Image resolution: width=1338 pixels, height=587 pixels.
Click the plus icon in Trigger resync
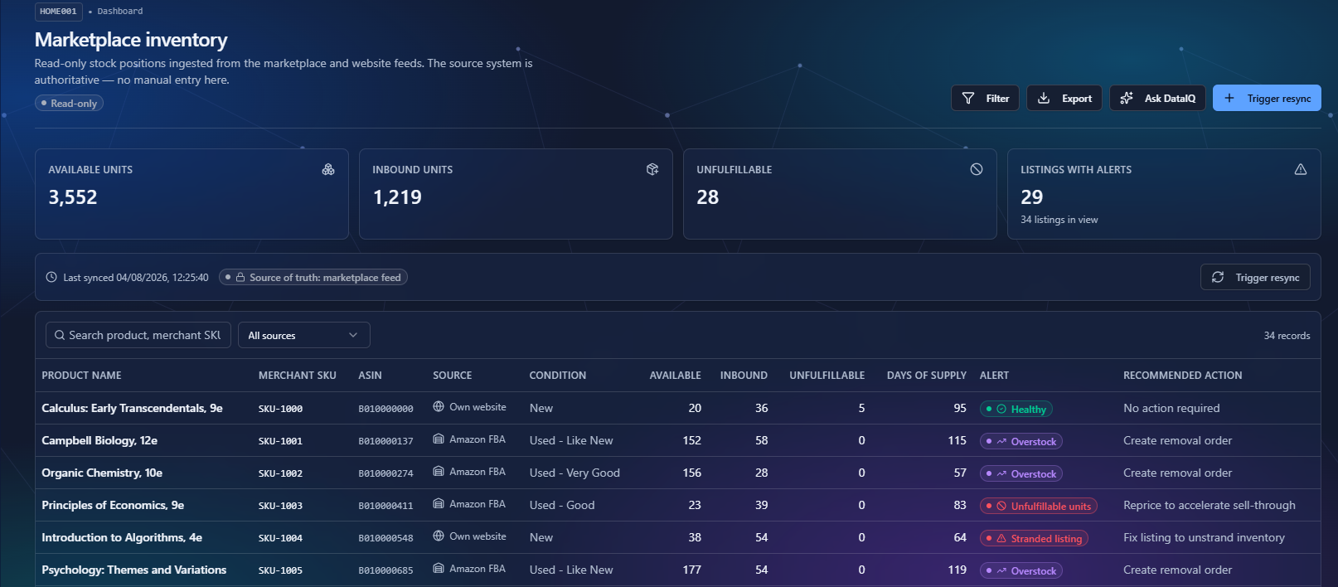pyautogui.click(x=1229, y=98)
